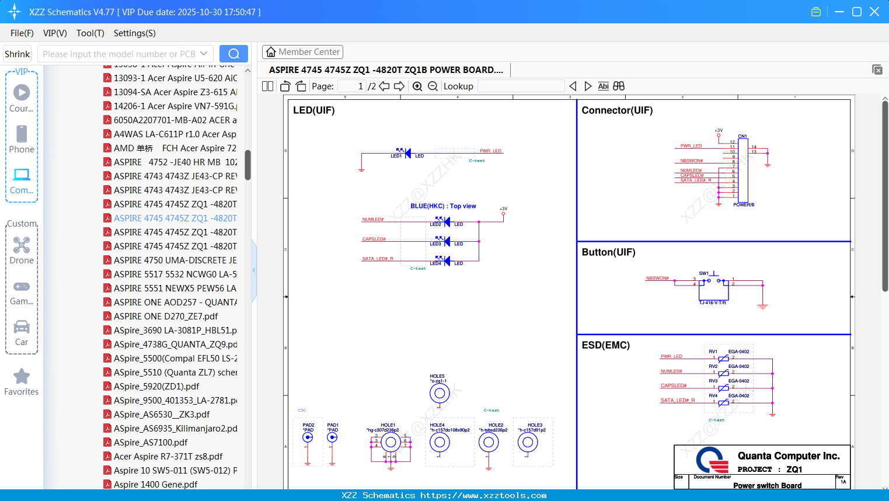The image size is (889, 501).
Task: Open ASPIRE ONE AOD257 QUANTA file
Action: (x=170, y=302)
